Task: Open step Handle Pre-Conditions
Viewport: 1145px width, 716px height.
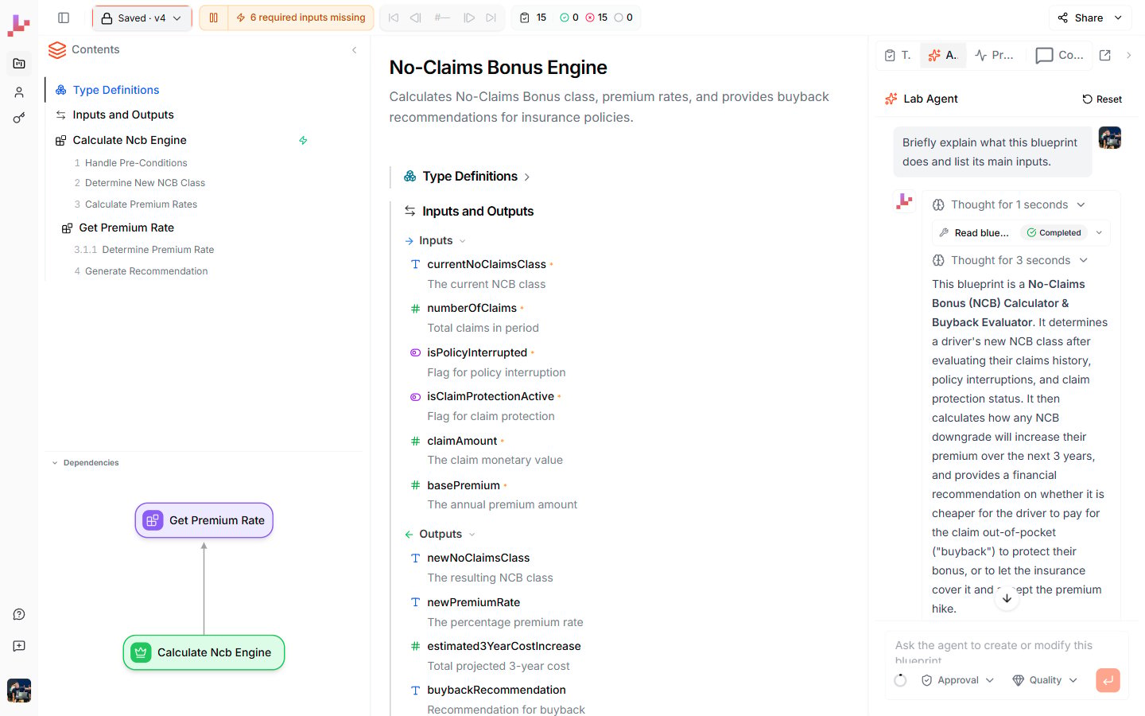Action: point(136,163)
